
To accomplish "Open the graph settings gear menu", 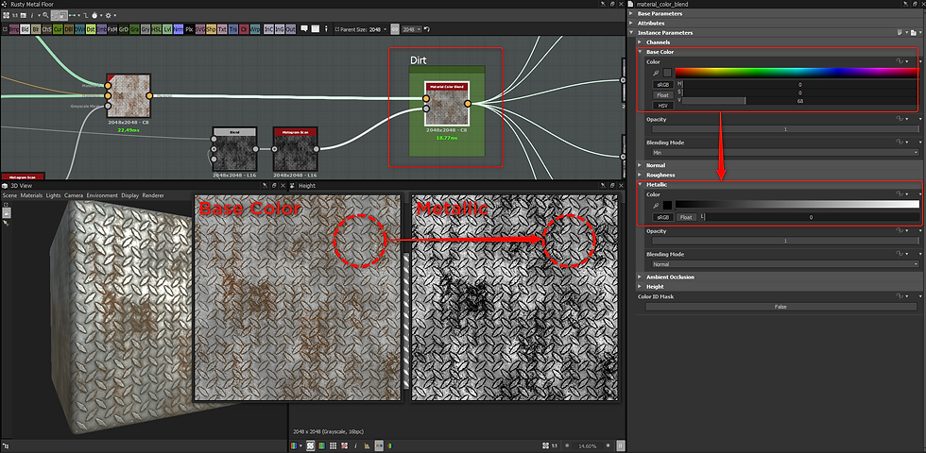I will coord(108,15).
